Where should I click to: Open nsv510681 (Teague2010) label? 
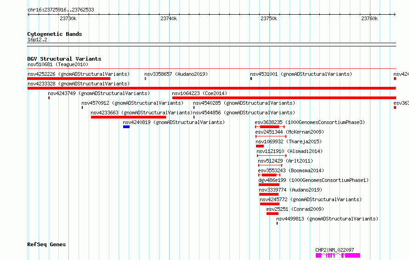pyautogui.click(x=58, y=64)
